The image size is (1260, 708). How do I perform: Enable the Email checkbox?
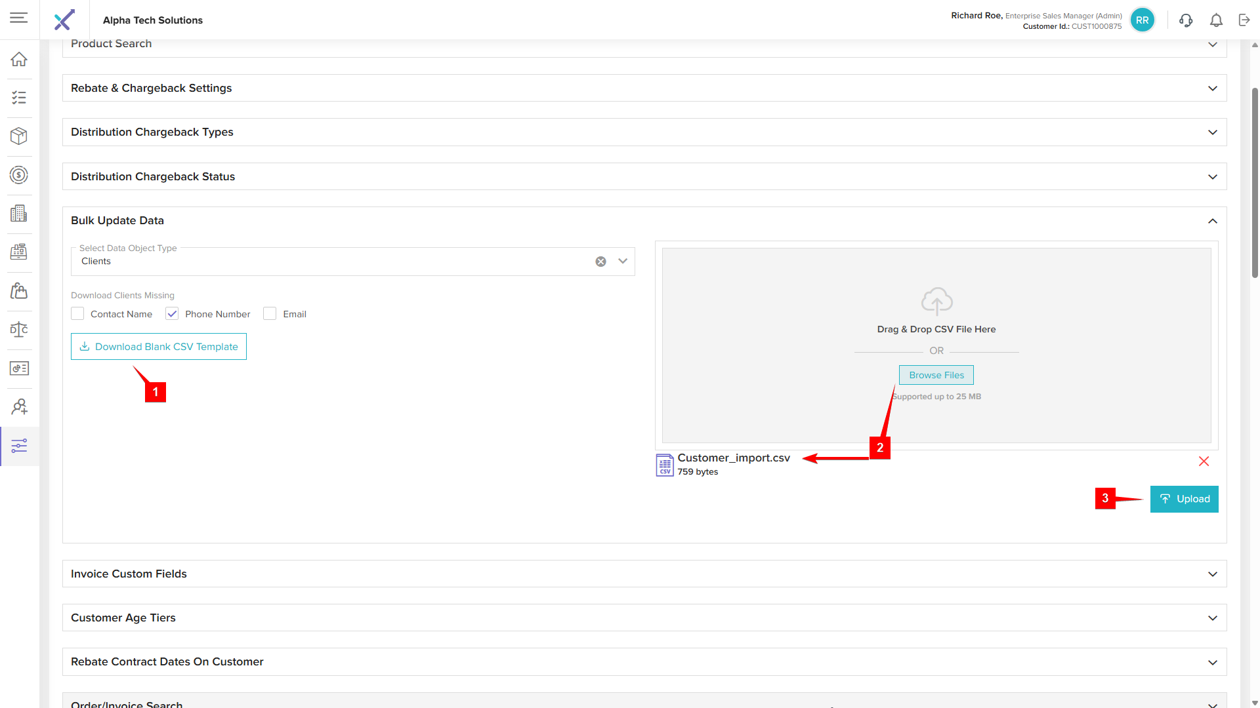pyautogui.click(x=270, y=314)
